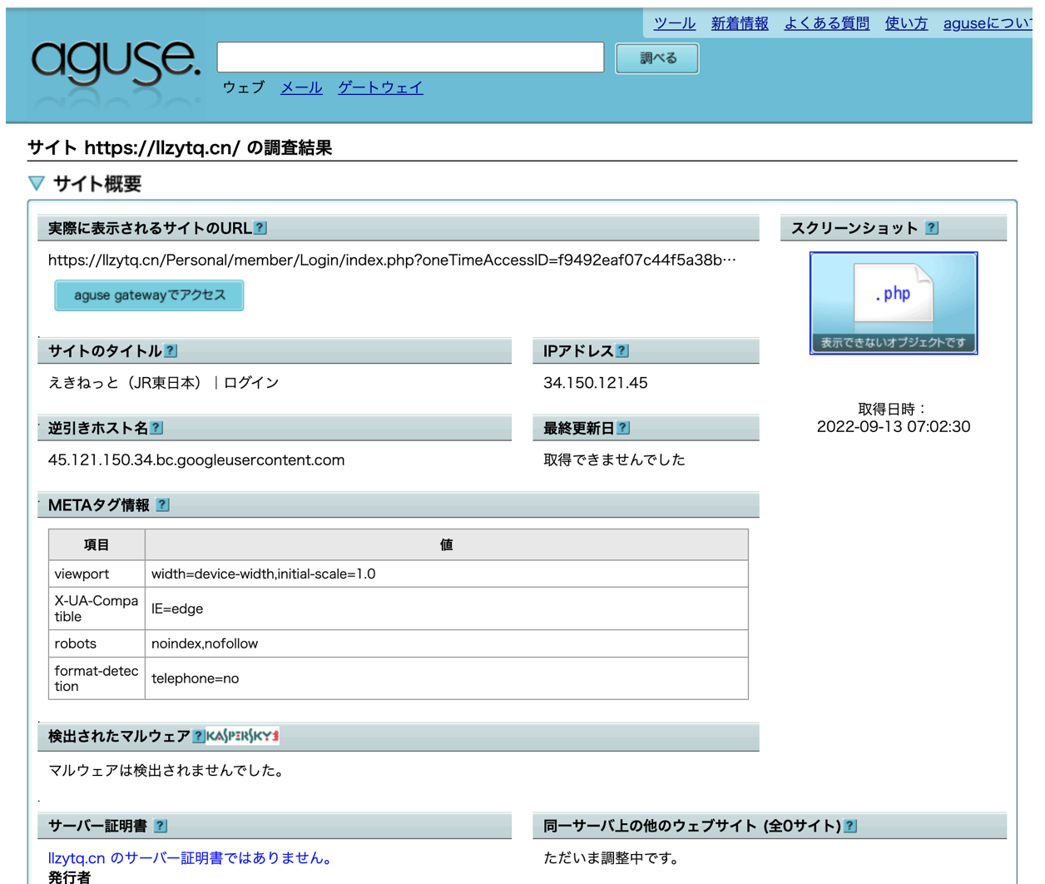Click the X-UA-Compatible cell
The height and width of the screenshot is (884, 1045).
pyautogui.click(x=97, y=608)
